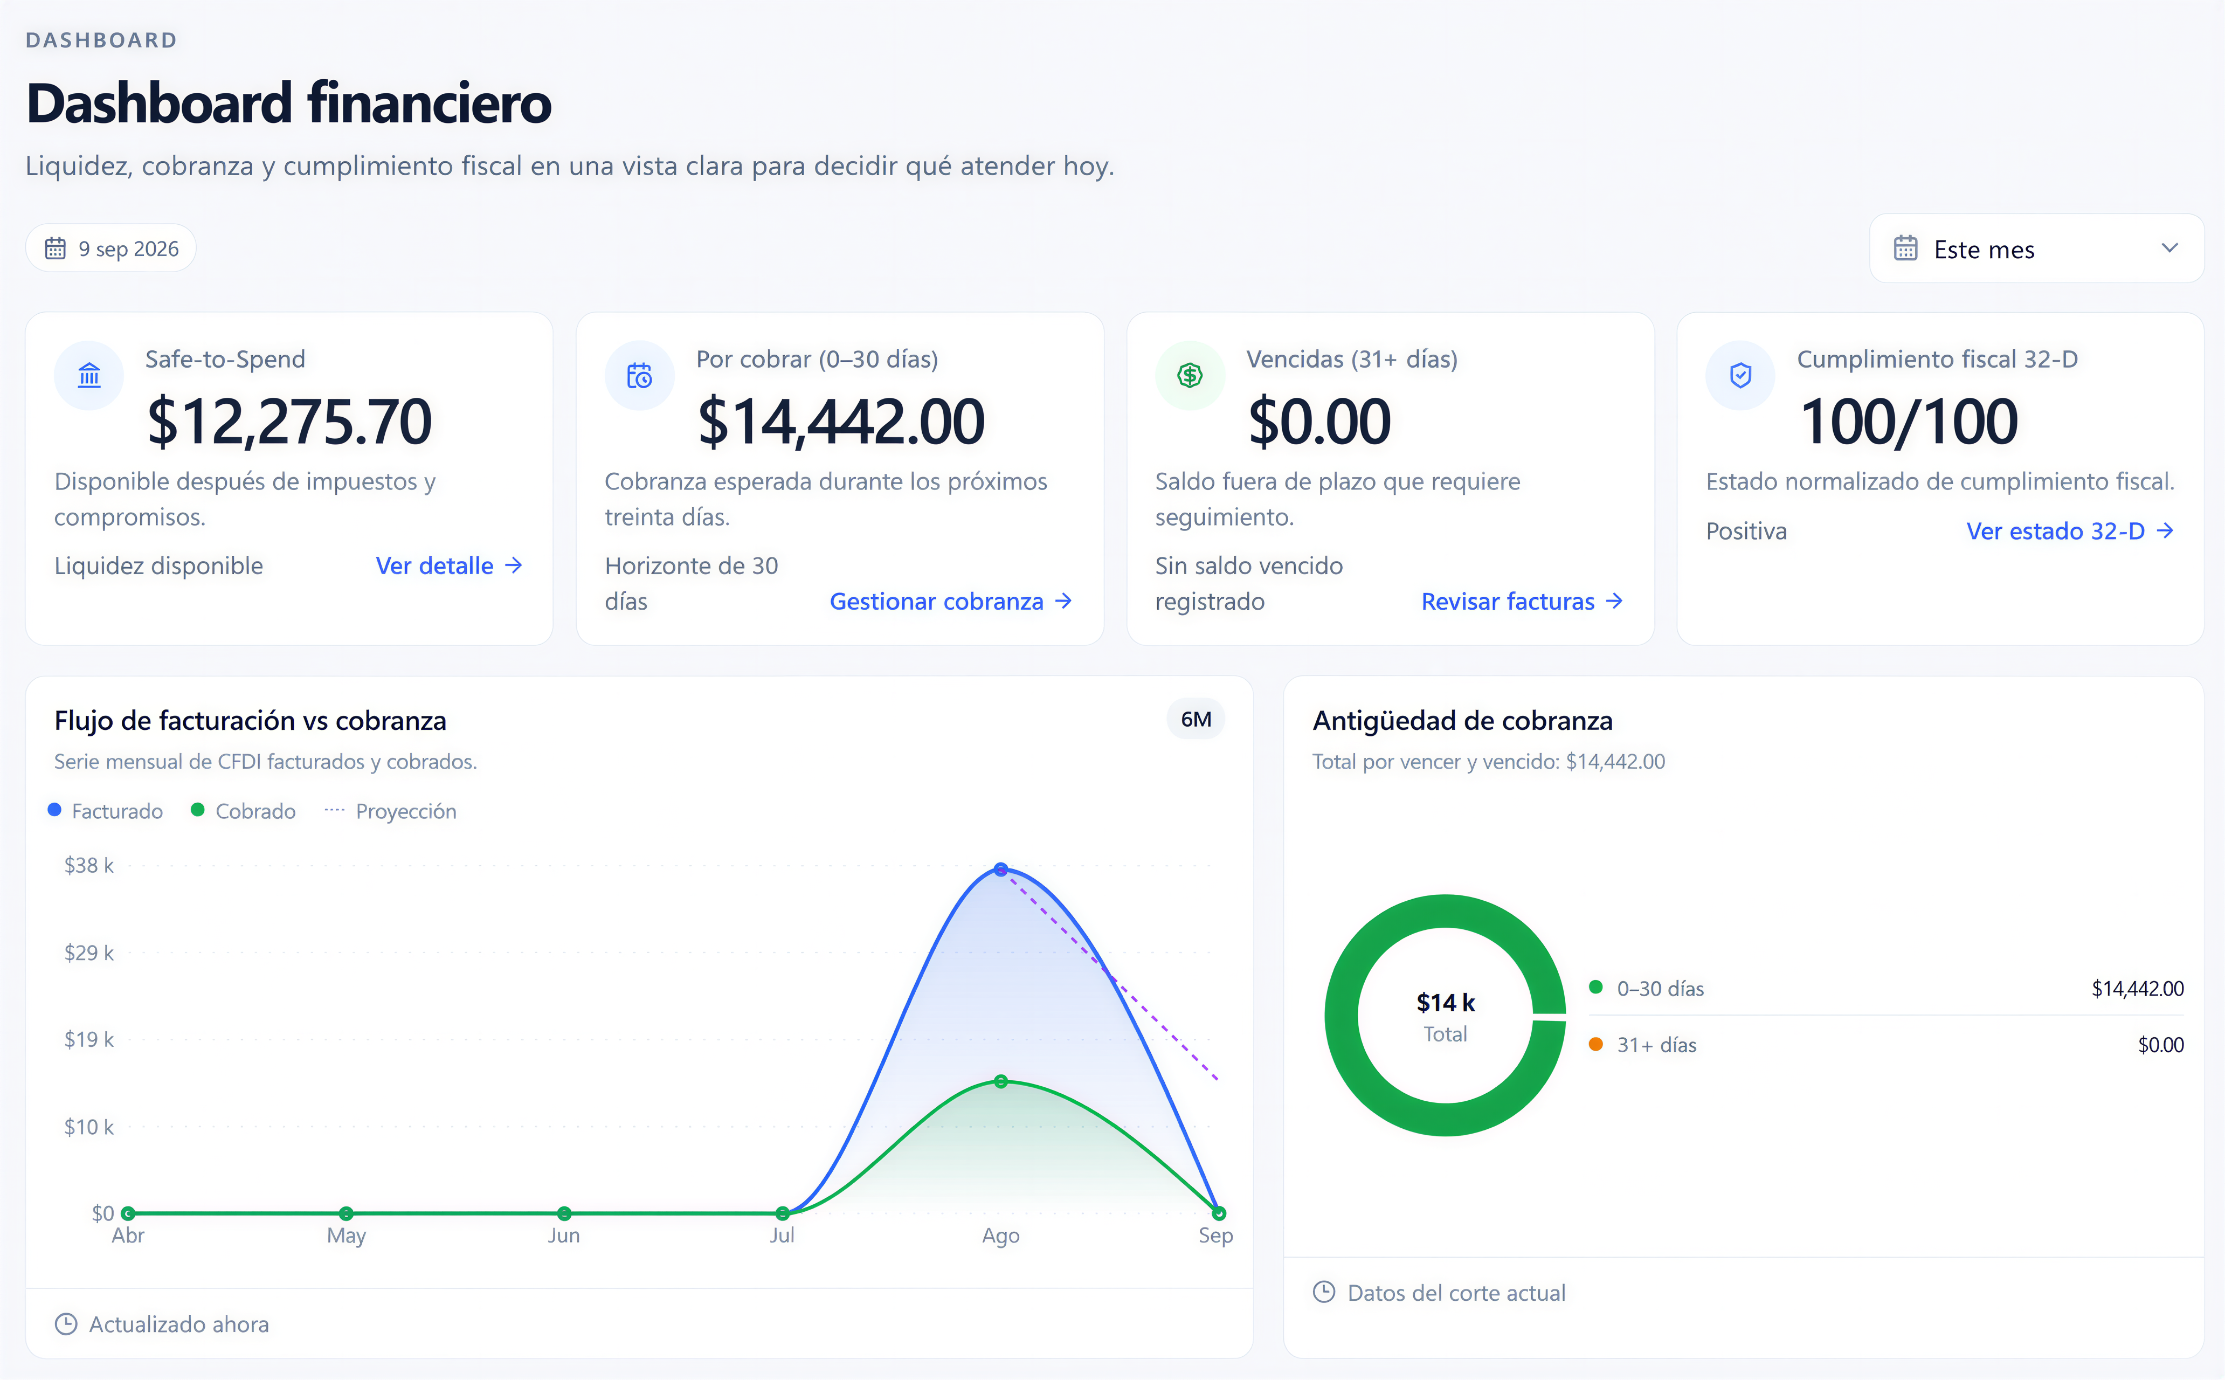Click the blue Facturado legend dot
The height and width of the screenshot is (1380, 2225).
(55, 810)
